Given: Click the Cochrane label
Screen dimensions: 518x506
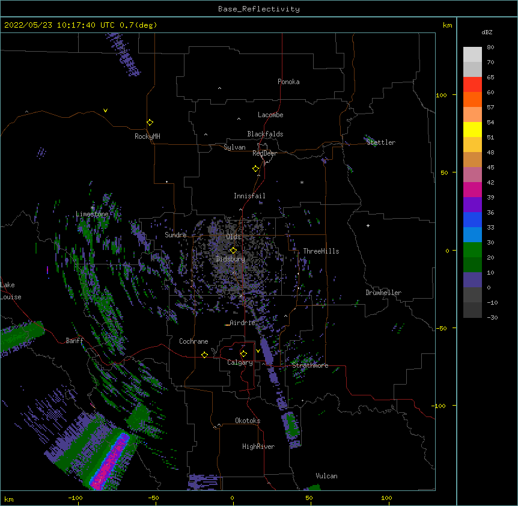Looking at the screenshot, I should [x=193, y=341].
